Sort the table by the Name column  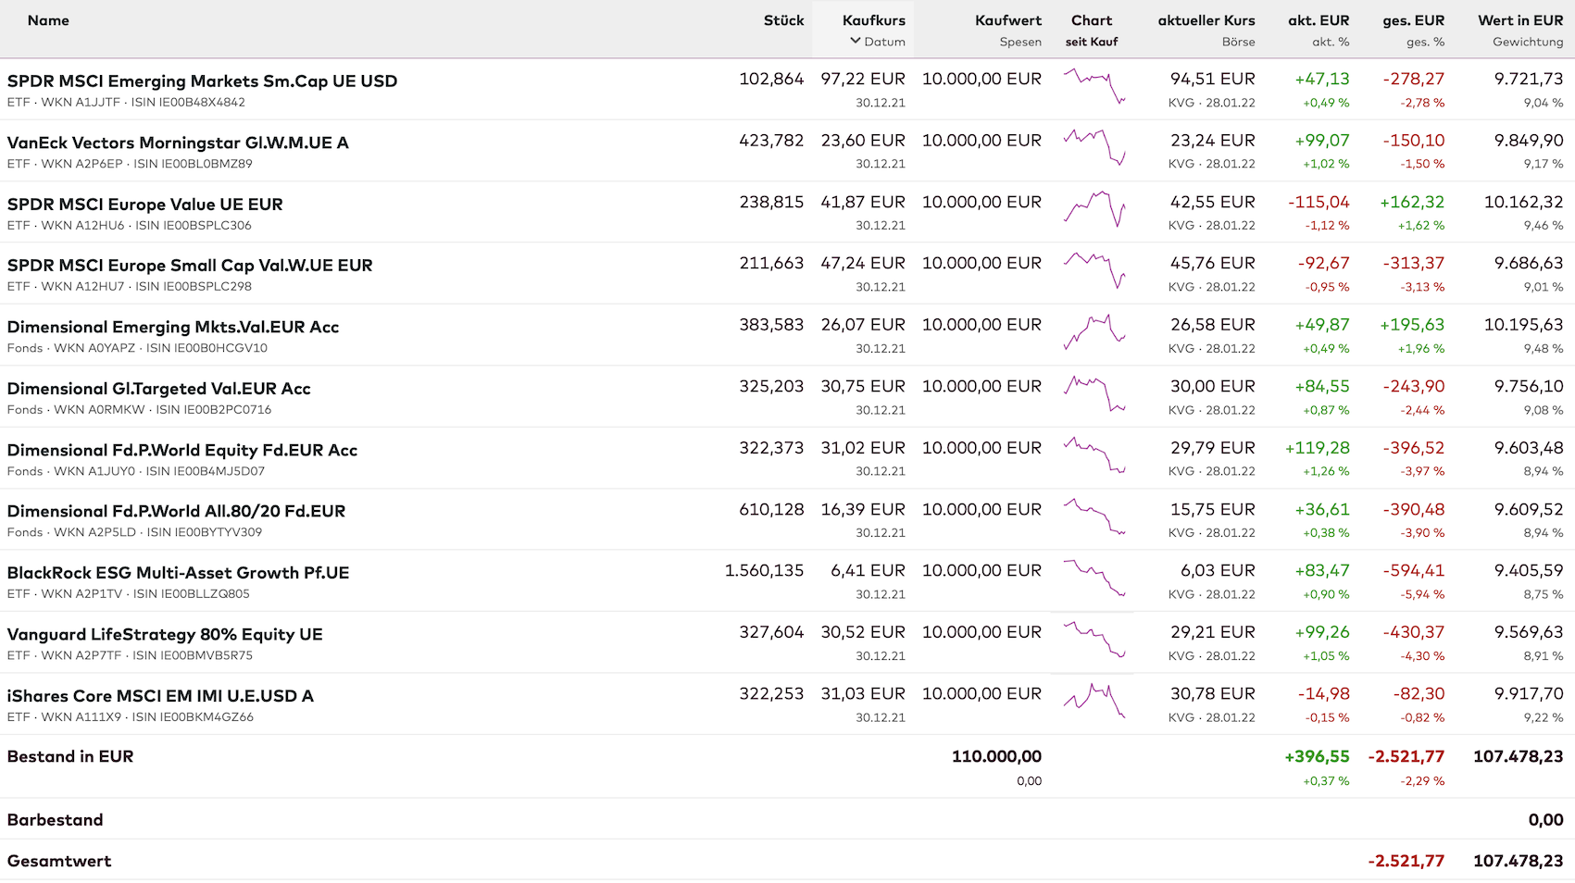(x=48, y=20)
